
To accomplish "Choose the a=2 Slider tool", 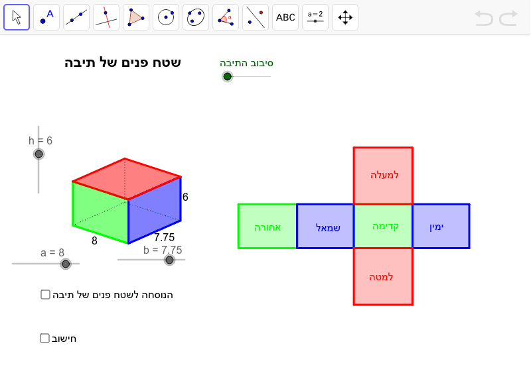I will click(x=315, y=17).
